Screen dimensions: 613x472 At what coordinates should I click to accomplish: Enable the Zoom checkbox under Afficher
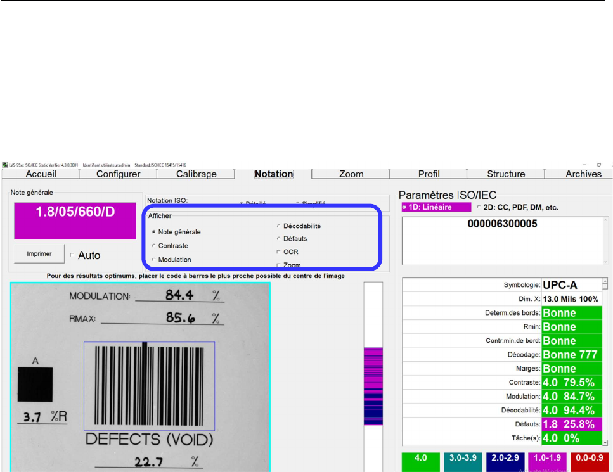pos(279,265)
